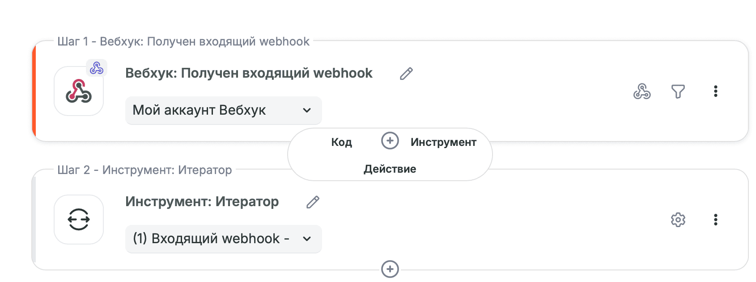Open the three-dot menu of step 1
This screenshot has height=282, width=756.
pyautogui.click(x=716, y=91)
